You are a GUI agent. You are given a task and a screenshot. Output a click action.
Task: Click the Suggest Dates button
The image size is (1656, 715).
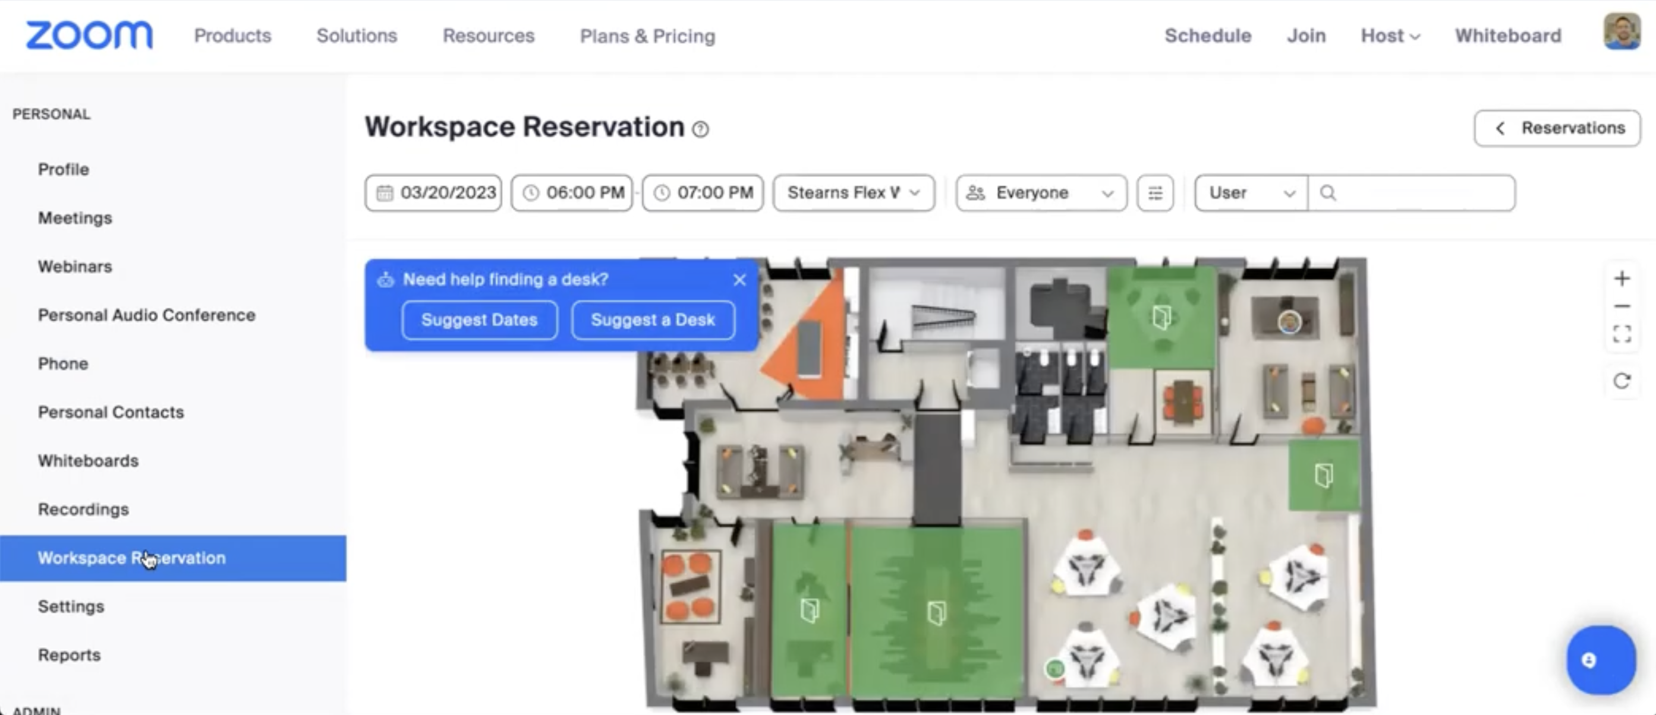point(479,320)
